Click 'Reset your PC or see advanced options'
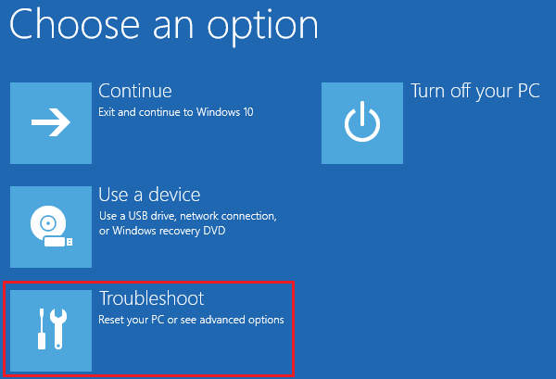This screenshot has height=379, width=556. coord(191,320)
